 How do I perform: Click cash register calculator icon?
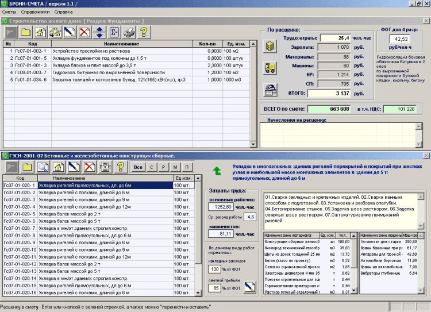click(x=271, y=90)
